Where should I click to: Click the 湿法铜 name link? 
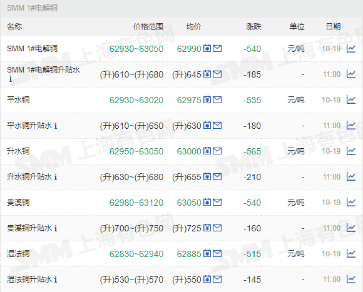click(x=18, y=254)
